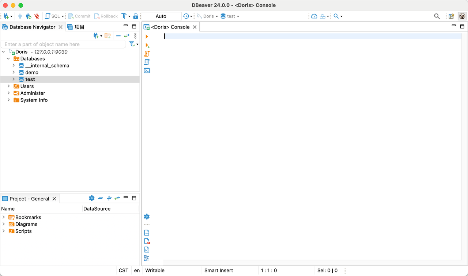Open the database search magnifier icon
468x276 pixels.
[336, 16]
